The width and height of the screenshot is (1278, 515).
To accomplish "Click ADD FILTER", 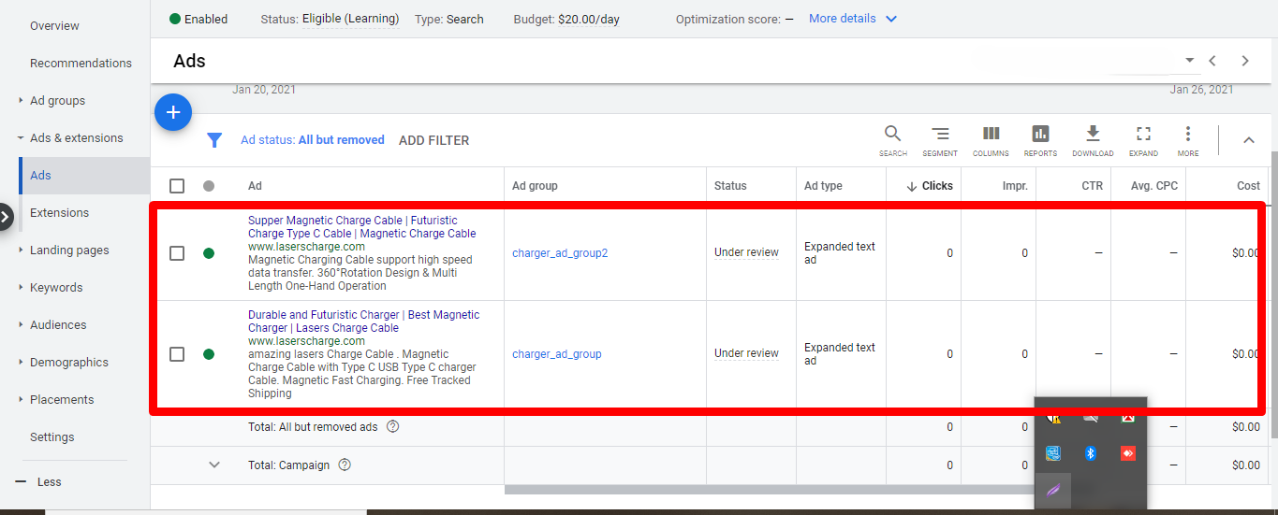I will (x=433, y=140).
